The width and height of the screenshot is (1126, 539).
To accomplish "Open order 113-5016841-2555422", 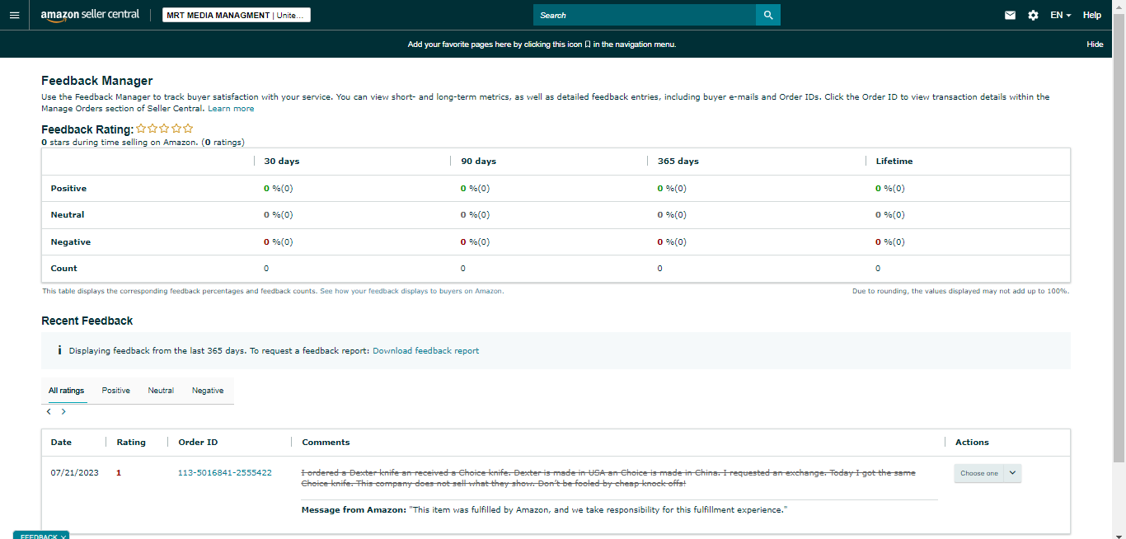I will 225,473.
